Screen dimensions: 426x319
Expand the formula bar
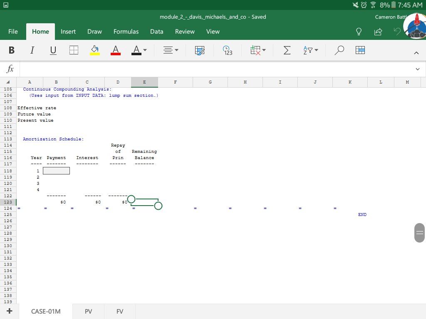(418, 69)
